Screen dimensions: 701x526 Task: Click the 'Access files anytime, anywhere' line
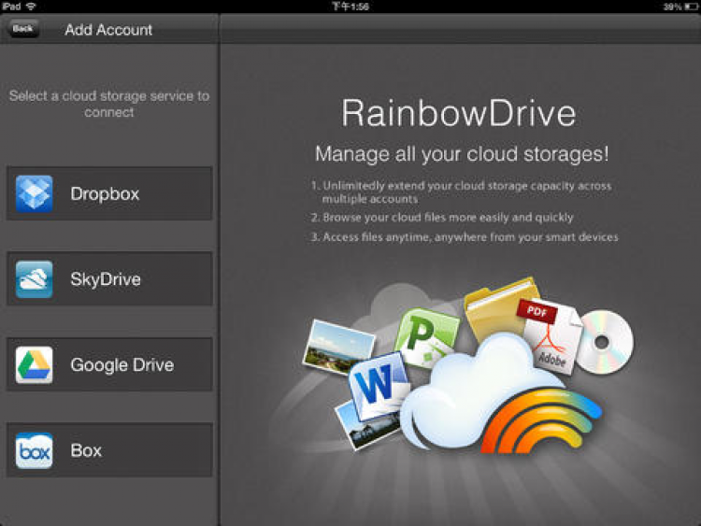(465, 237)
